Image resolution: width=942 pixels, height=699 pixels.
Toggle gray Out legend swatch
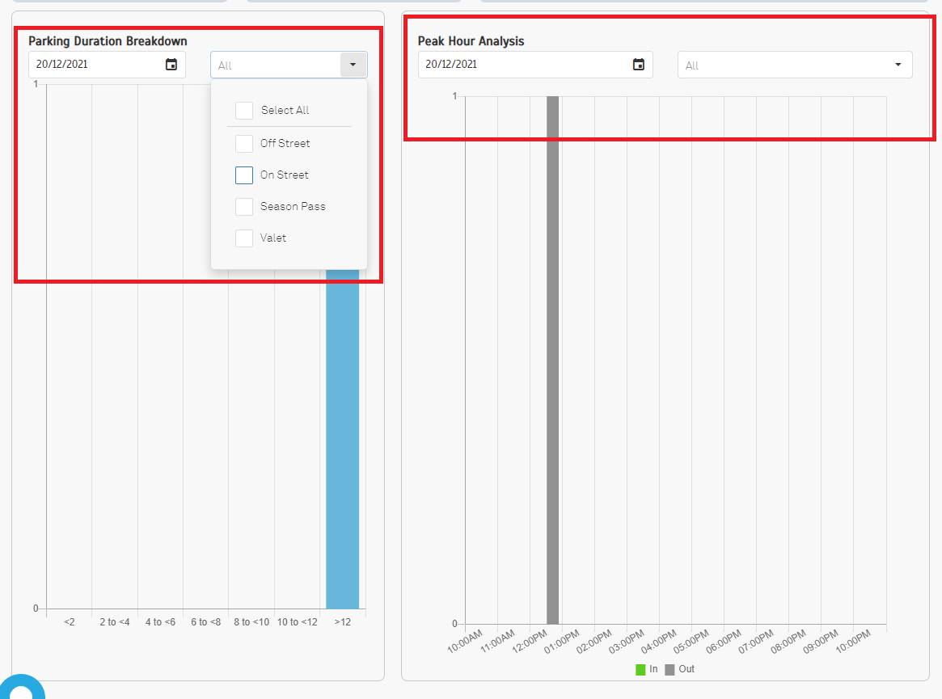pos(670,670)
